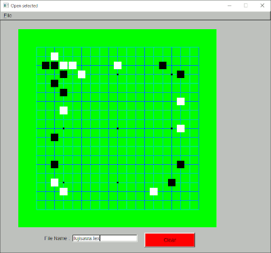271x253 pixels.
Task: Click the bottom-center star point
Action: pyautogui.click(x=118, y=182)
